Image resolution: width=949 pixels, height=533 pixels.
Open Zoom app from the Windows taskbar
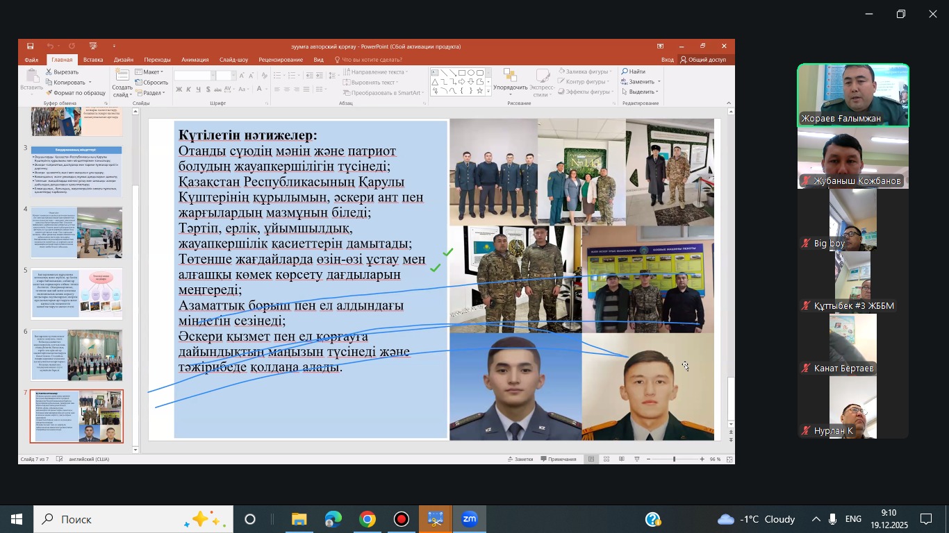coord(470,519)
